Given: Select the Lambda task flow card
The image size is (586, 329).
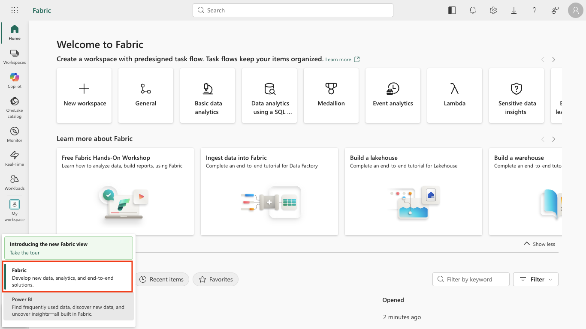Looking at the screenshot, I should click(x=455, y=96).
